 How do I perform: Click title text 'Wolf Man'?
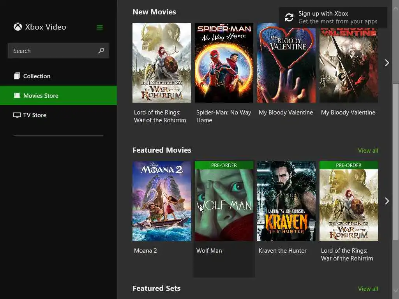tap(209, 251)
